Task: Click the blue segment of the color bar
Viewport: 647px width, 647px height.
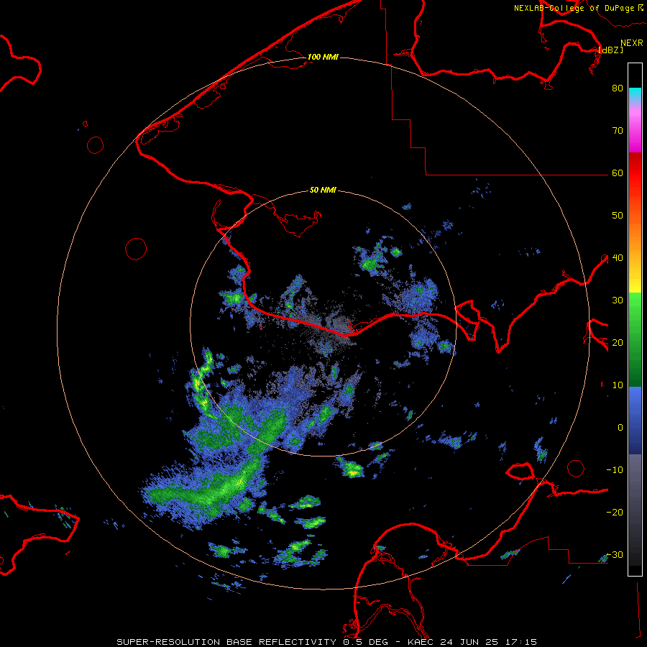Action: 635,420
